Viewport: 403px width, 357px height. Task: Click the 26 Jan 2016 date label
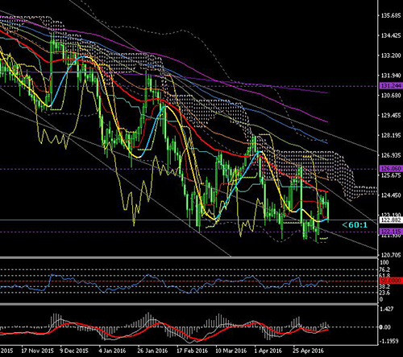pos(152,351)
